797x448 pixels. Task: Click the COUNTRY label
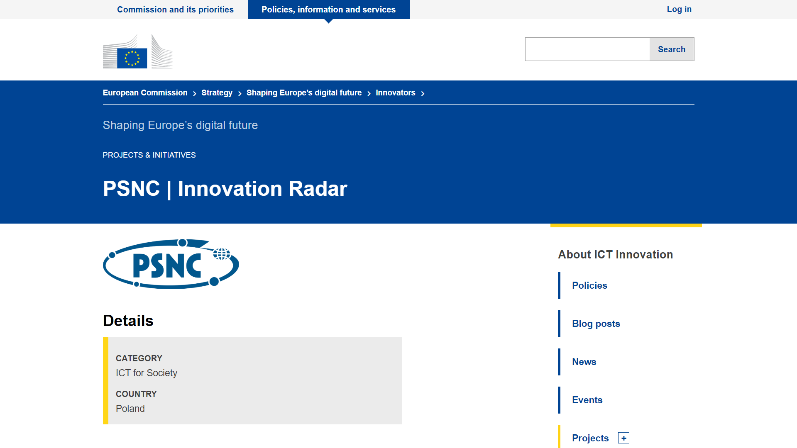click(136, 394)
